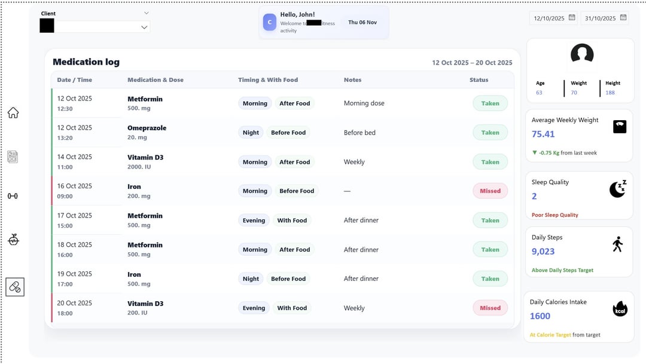Click the start date field 12/10/2025

tap(549, 19)
